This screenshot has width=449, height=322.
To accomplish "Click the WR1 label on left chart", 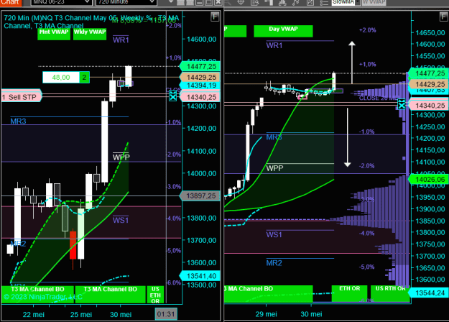I will click(121, 40).
